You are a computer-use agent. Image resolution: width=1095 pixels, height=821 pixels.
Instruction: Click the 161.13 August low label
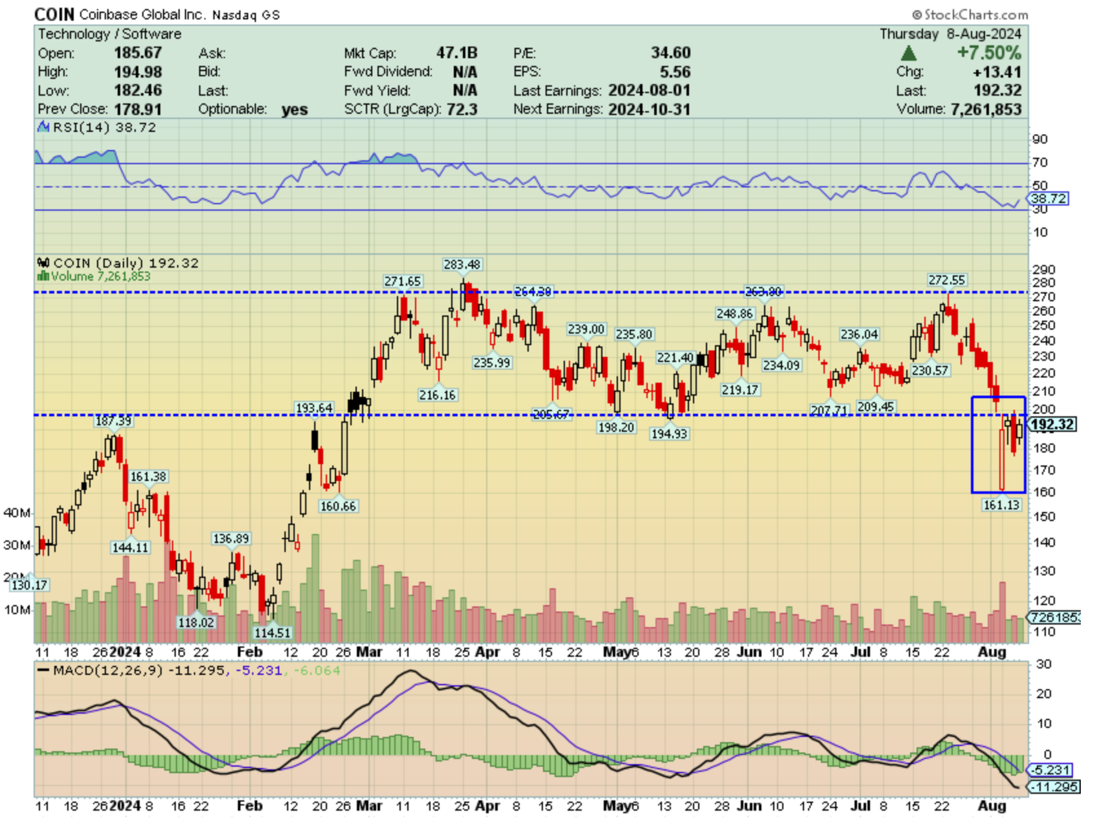[x=1001, y=505]
